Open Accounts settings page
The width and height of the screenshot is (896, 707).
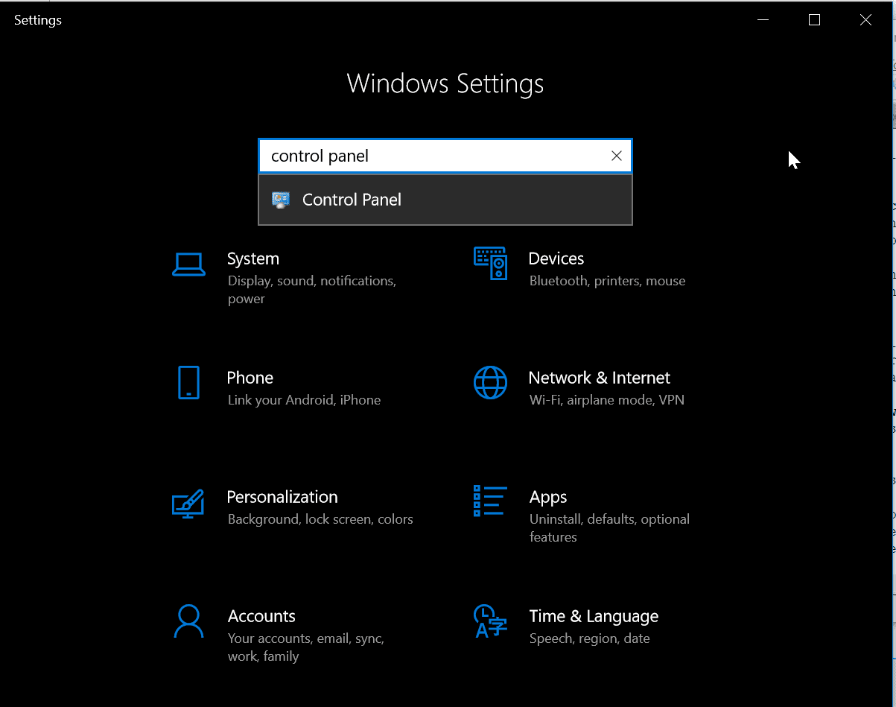[261, 616]
